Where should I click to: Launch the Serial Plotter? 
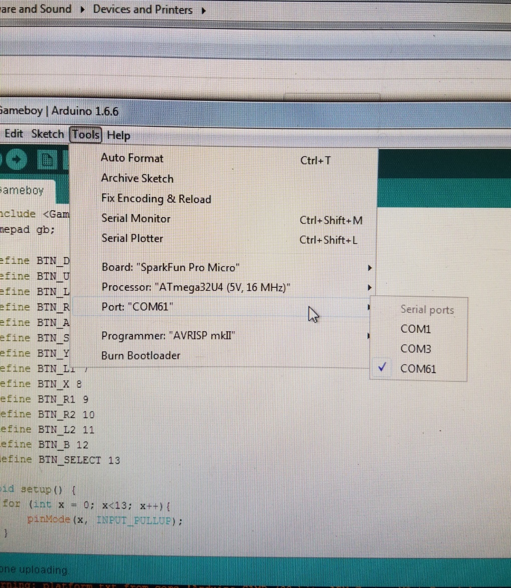224,239
